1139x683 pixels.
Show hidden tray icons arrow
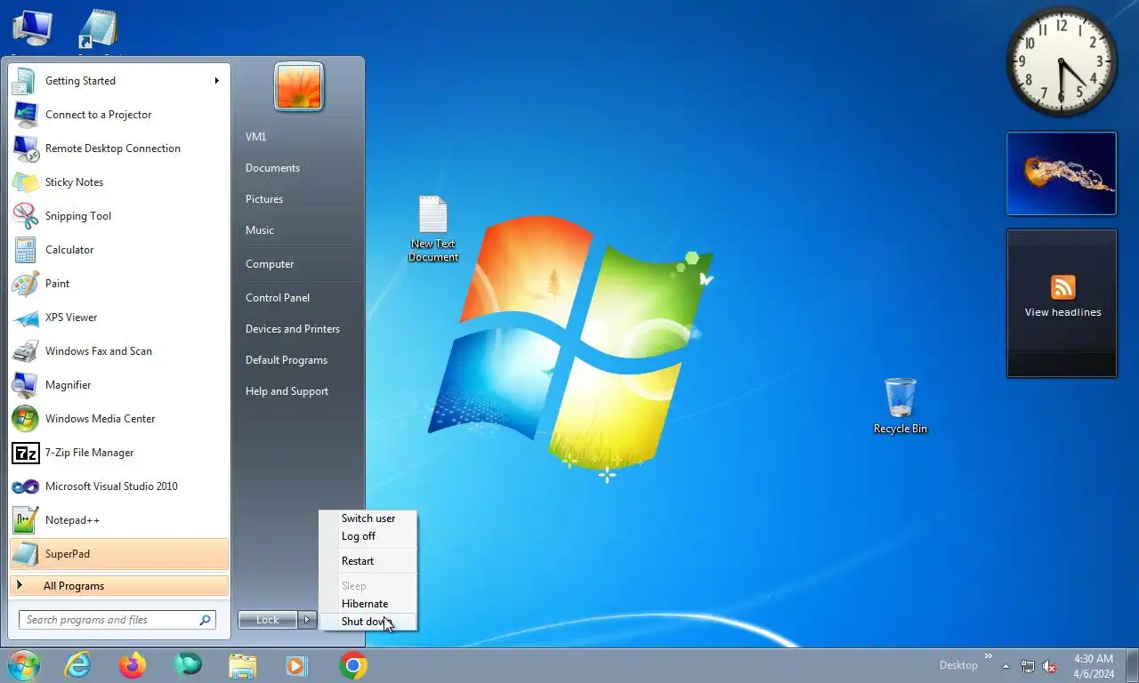pyautogui.click(x=1006, y=666)
